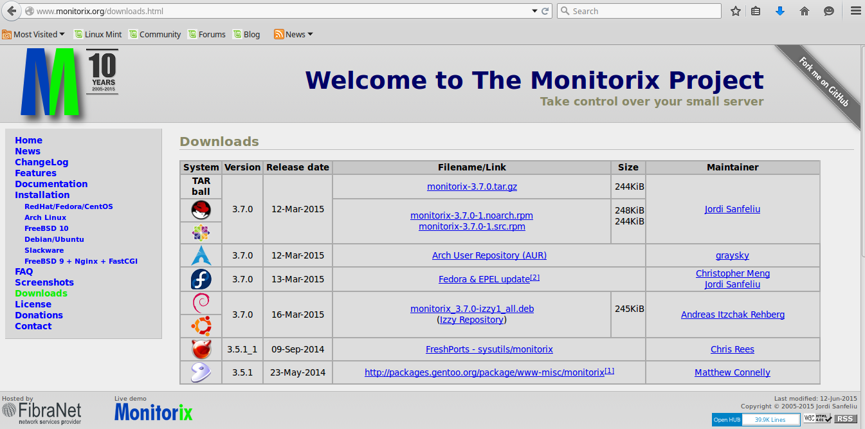Image resolution: width=865 pixels, height=429 pixels.
Task: Open the URL history dropdown arrow
Action: coord(534,11)
